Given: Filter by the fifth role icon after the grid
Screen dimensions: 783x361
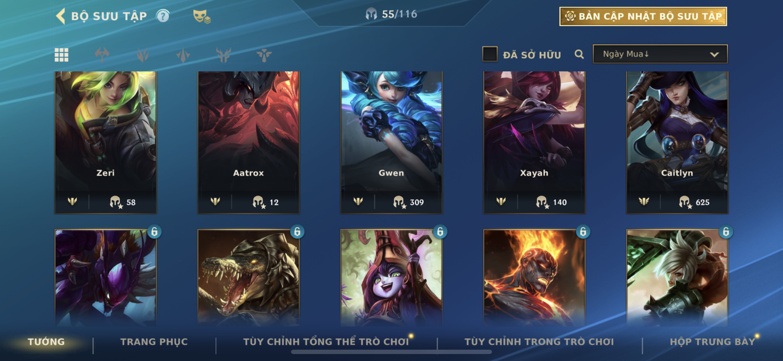Looking at the screenshot, I should 264,55.
